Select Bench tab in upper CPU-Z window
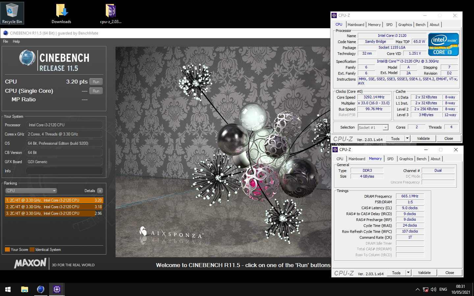The image size is (474, 296). 420,25
